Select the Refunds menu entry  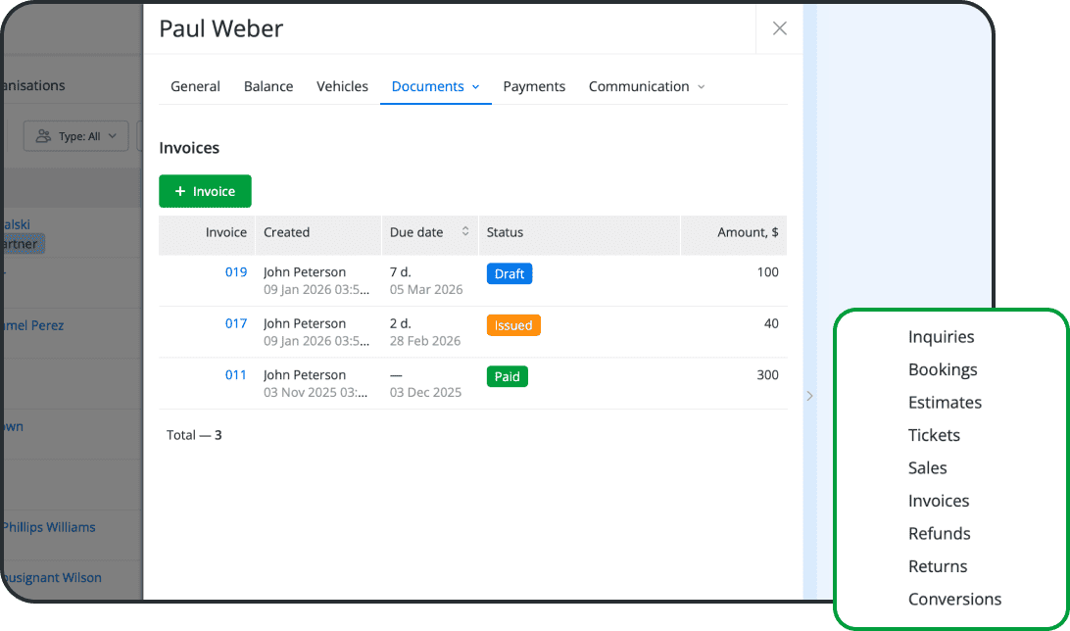click(939, 533)
